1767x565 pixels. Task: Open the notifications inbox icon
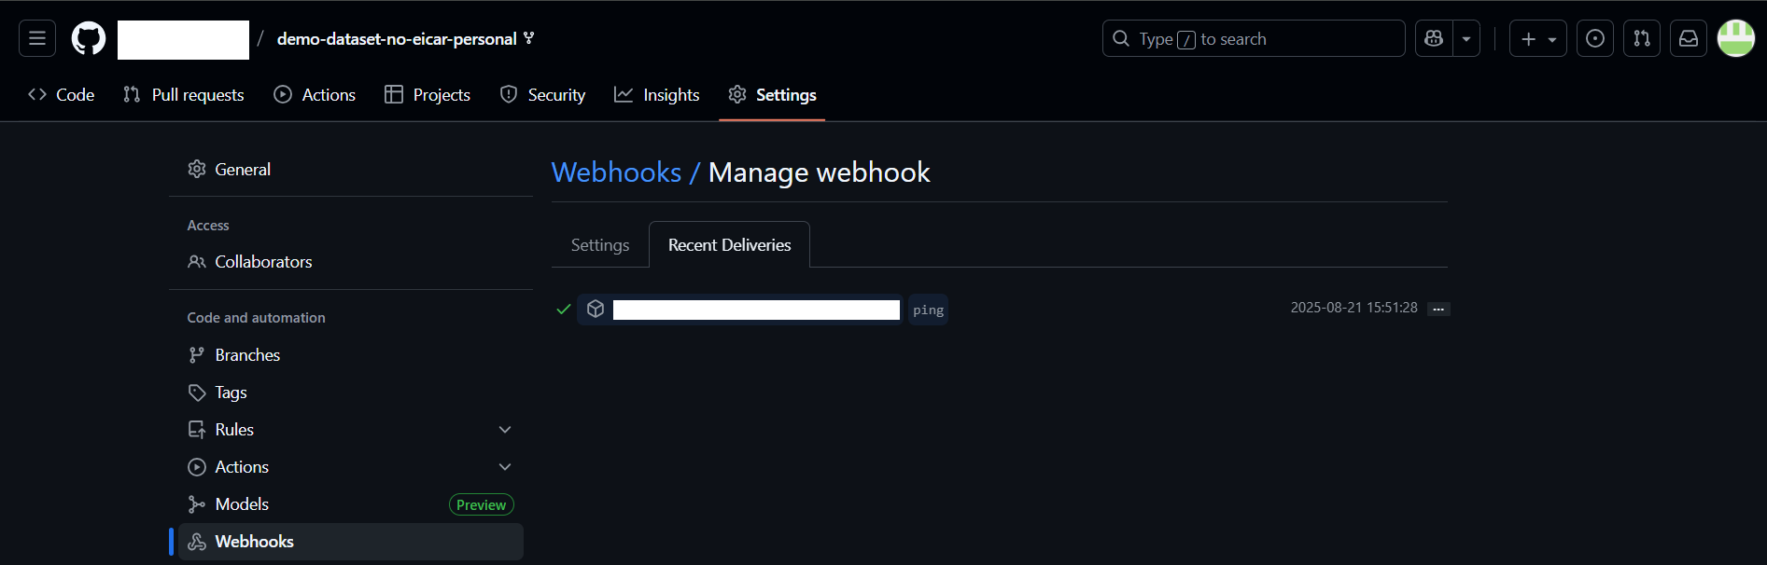(1689, 38)
